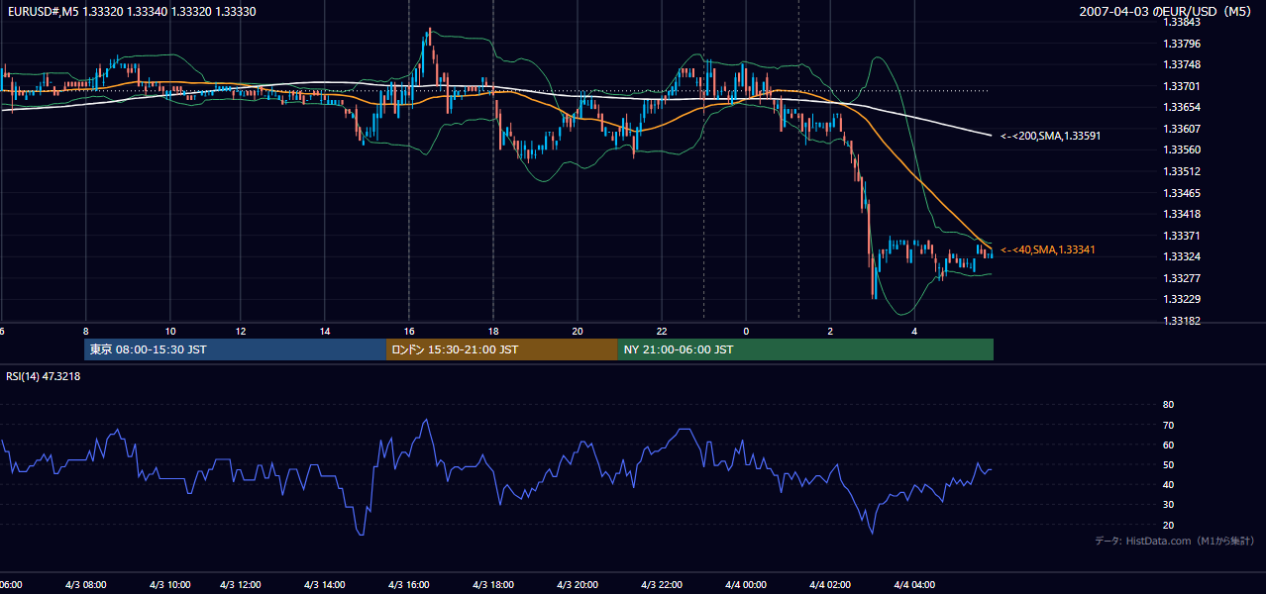Click RSI scale value 80
1266x594 pixels.
pyautogui.click(x=1168, y=405)
